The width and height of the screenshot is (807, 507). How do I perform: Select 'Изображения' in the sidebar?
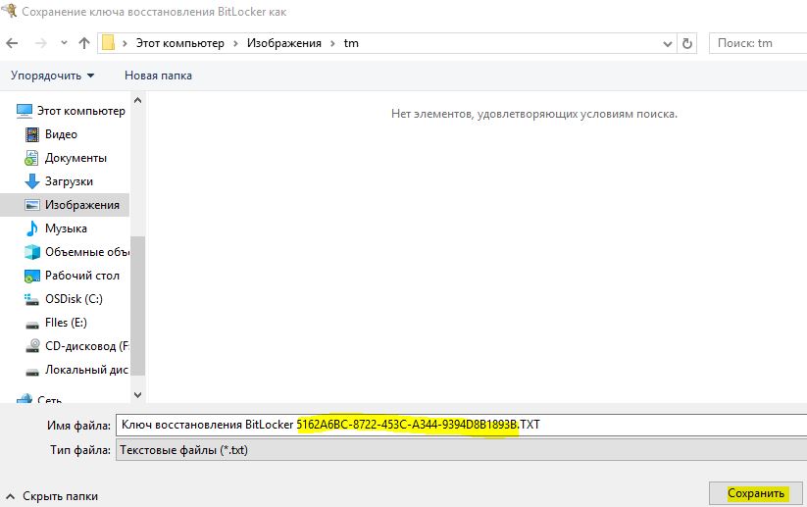tap(81, 205)
